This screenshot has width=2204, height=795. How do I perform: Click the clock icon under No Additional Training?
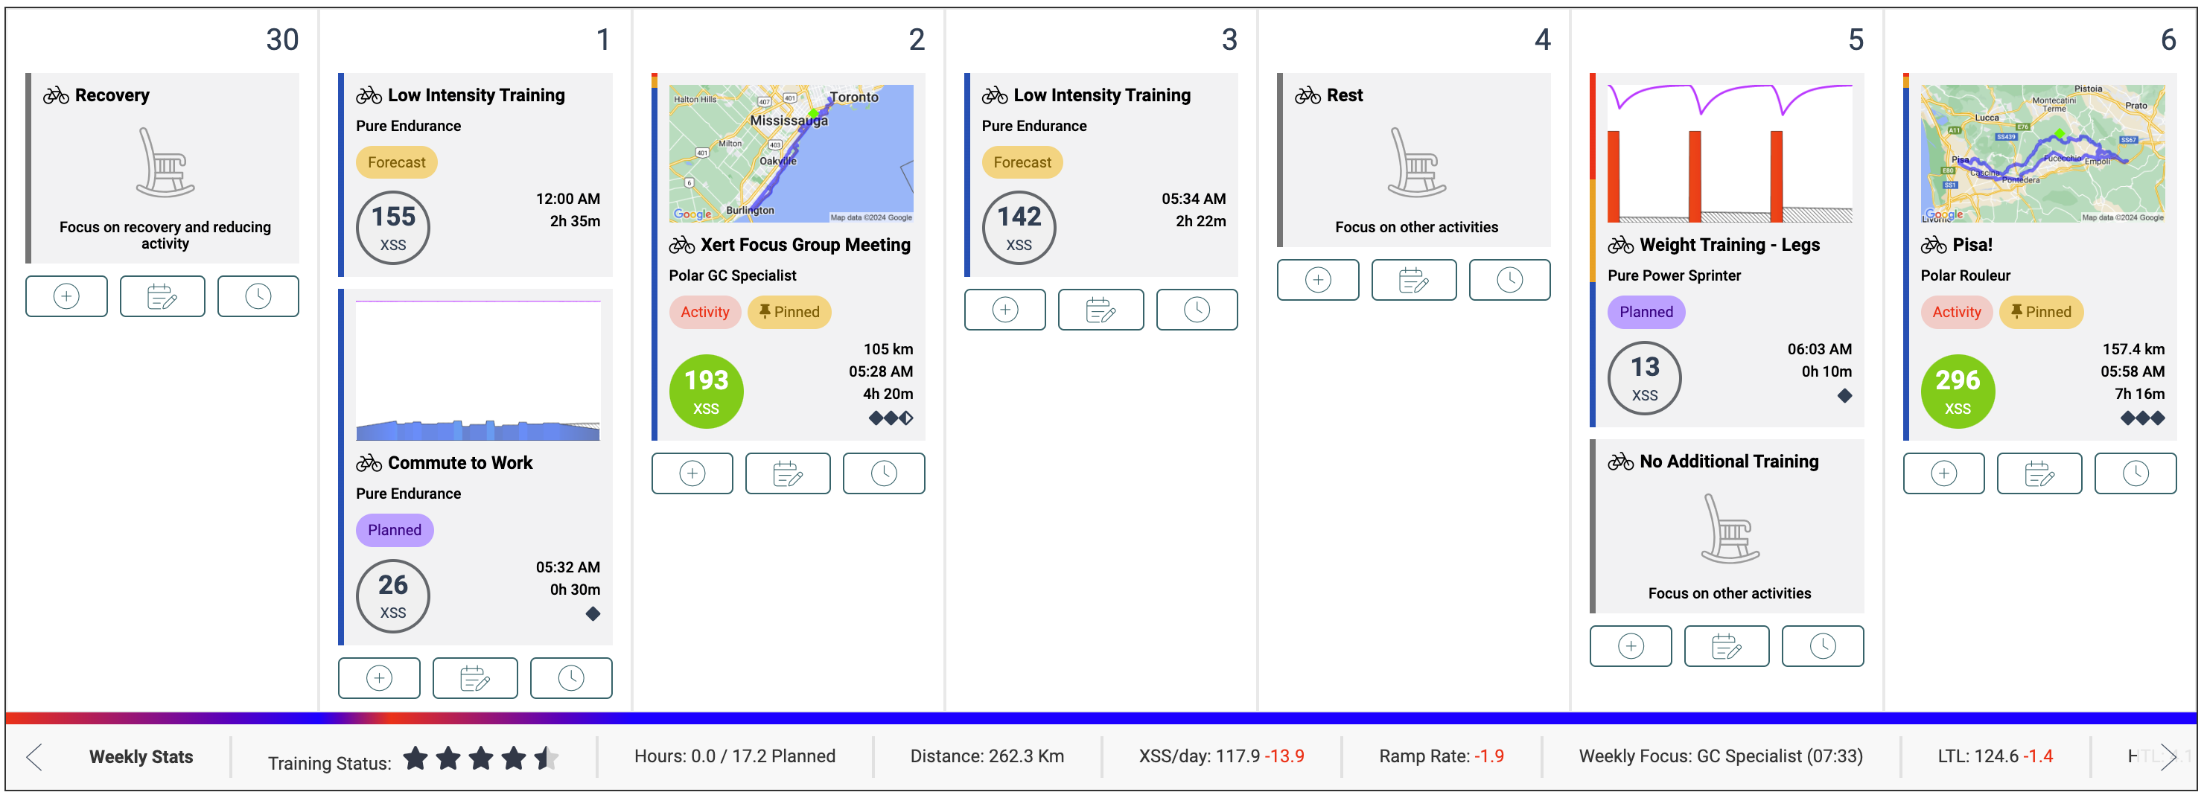click(x=1821, y=646)
